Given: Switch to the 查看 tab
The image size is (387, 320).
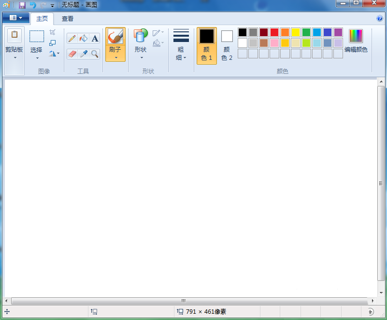Looking at the screenshot, I should (x=68, y=19).
